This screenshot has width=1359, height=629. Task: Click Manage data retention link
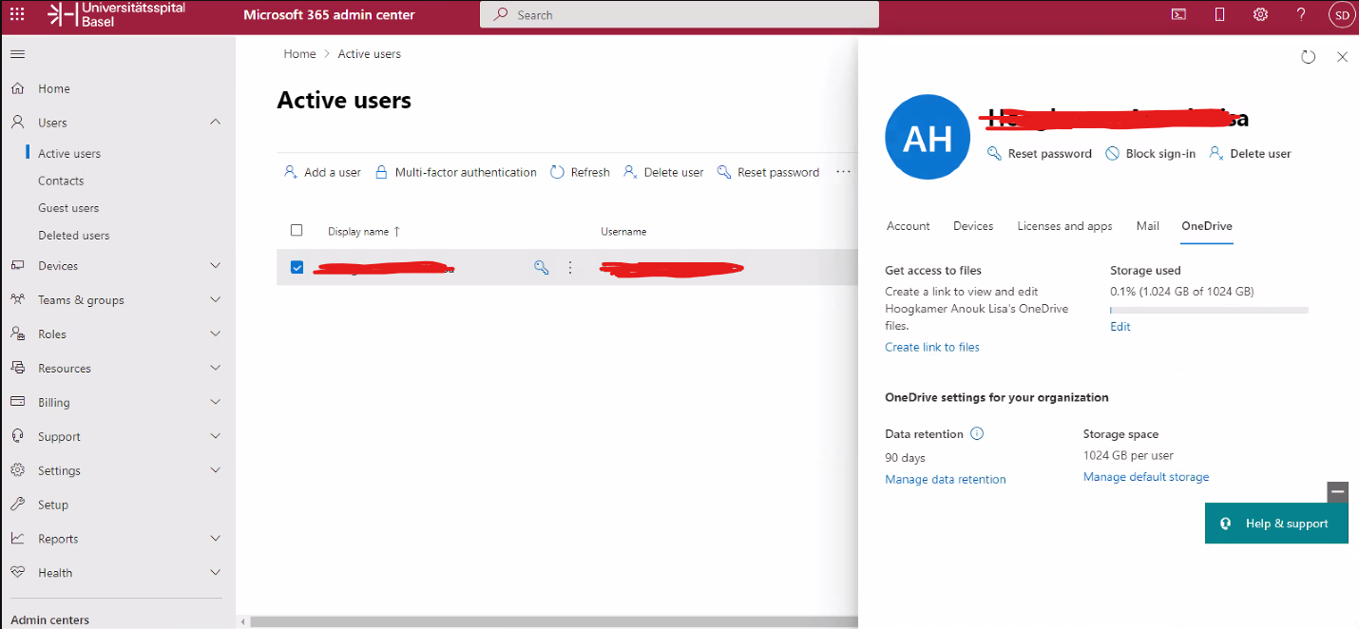tap(946, 480)
